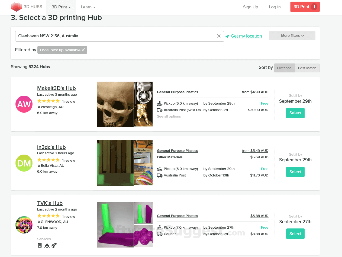Viewport: 342px width, 257px height.
Task: Click the pickup hand-truck icon in MakeIt3D's listing
Action: pos(159,103)
